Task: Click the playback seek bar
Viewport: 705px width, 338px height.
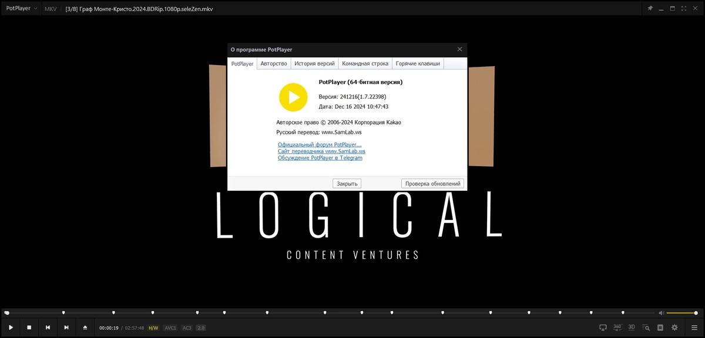Action: 329,313
